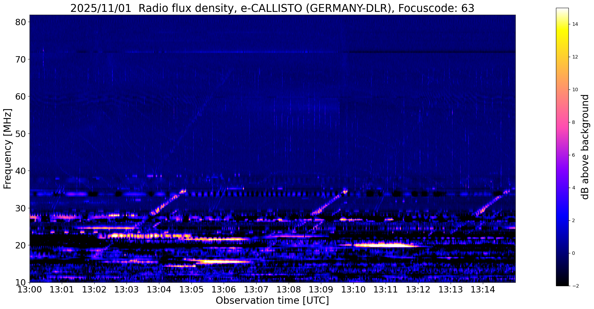594x309 pixels.
Task: Click the orange region of the colorbar near 10 dB
Action: tap(562, 90)
